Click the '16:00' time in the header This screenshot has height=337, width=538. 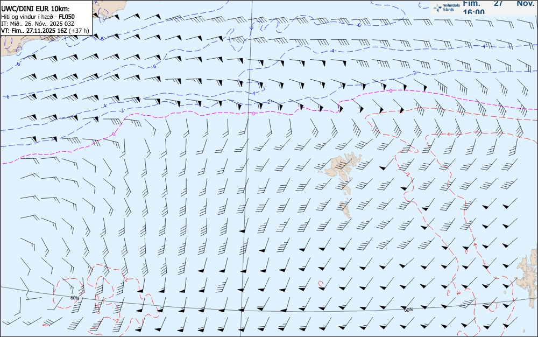(x=474, y=12)
